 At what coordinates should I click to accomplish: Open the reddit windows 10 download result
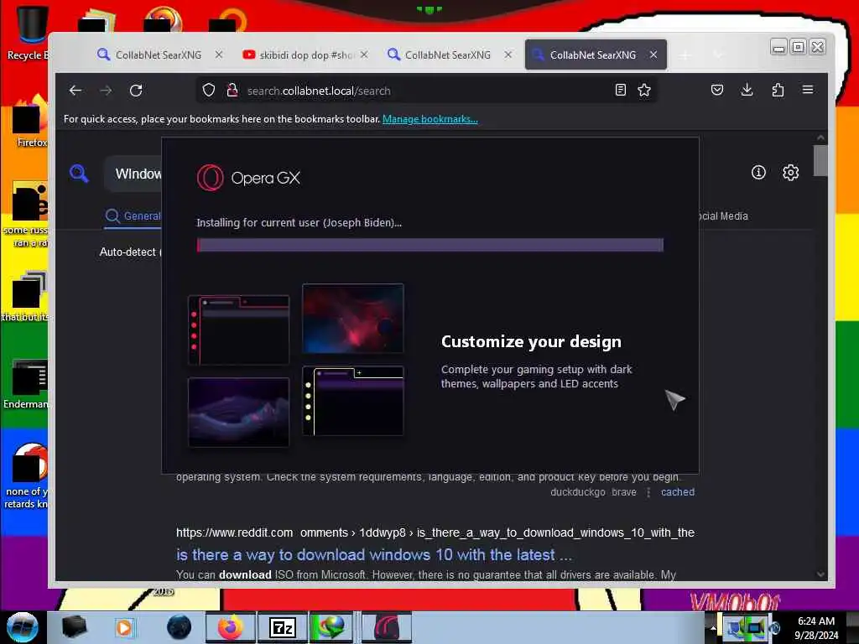(x=373, y=555)
